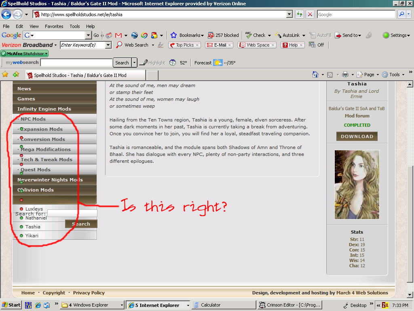
Task: Open the File menu
Action: pyautogui.click(x=6, y=26)
